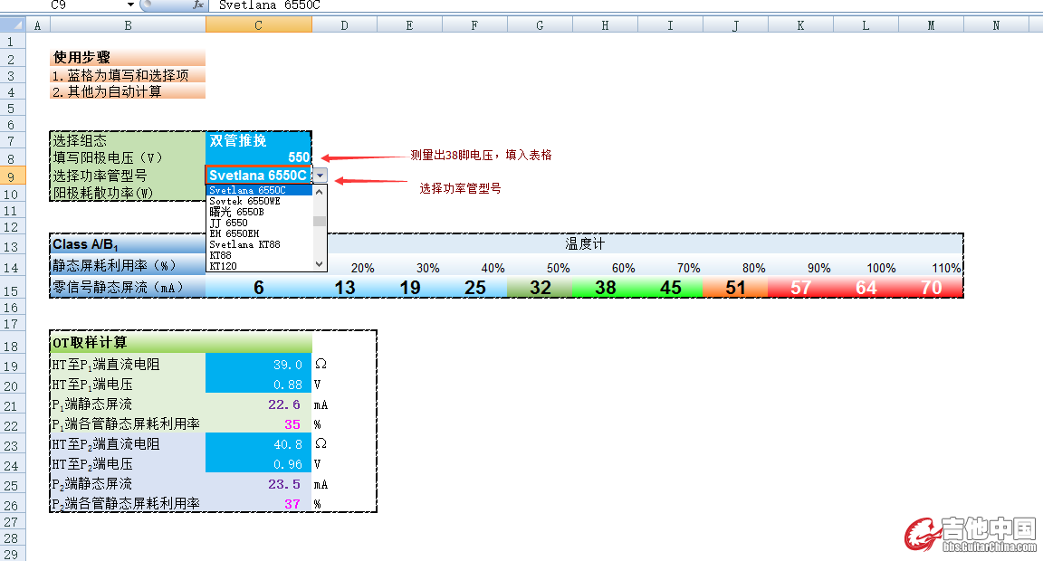Click the 零信号静态屏流 (mA) label
Image resolution: width=1043 pixels, height=561 pixels.
pyautogui.click(x=128, y=287)
